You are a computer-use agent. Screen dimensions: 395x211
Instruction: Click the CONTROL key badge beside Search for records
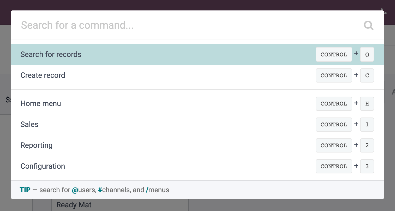(x=334, y=54)
